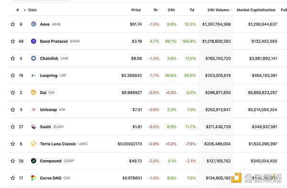Screen dimensions: 287x188
Task: Click the Dai coin logo icon
Action: [33, 93]
